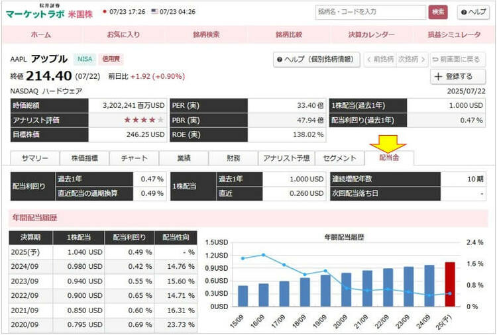497x335 pixels.
Task: Click the 2025(予) row label
Action: pos(25,252)
